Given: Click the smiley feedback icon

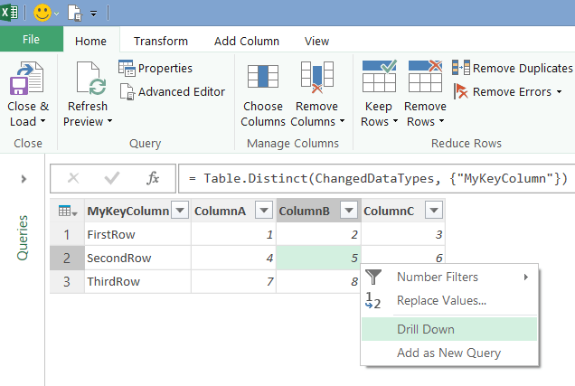Looking at the screenshot, I should pyautogui.click(x=42, y=13).
